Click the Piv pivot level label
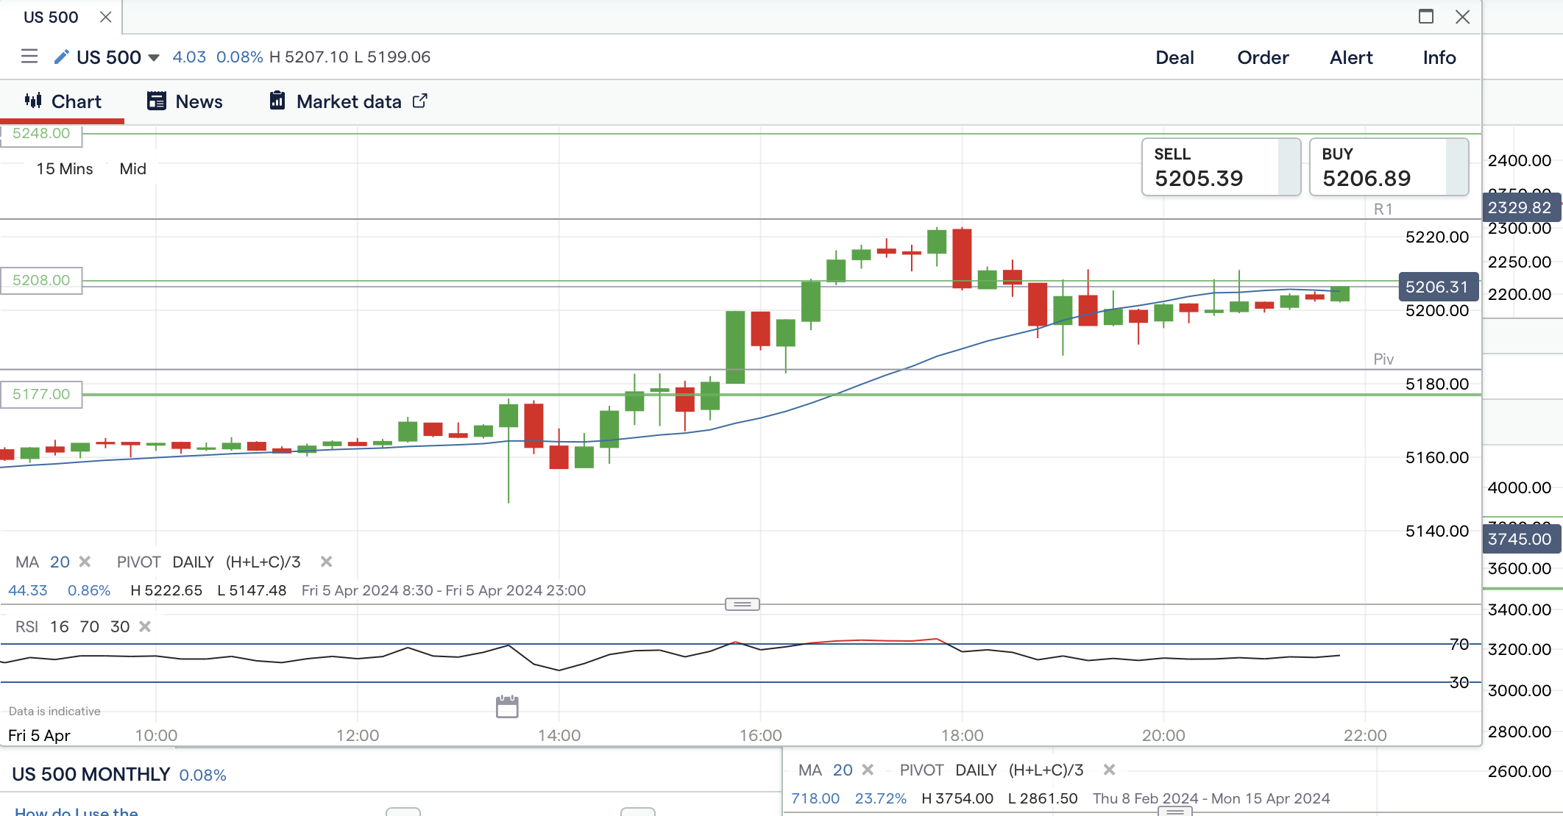 pyautogui.click(x=1383, y=359)
